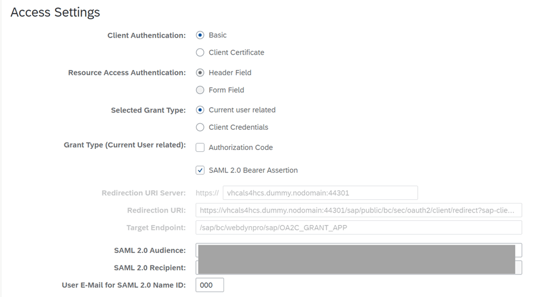Choose Header Field resource access option
The width and height of the screenshot is (538, 297).
tap(200, 73)
